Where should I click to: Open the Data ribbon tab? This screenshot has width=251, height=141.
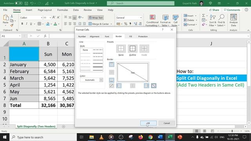[76, 10]
